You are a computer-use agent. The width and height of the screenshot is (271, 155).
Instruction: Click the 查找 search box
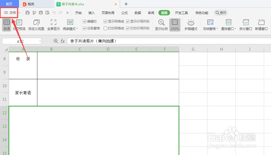click(221, 13)
